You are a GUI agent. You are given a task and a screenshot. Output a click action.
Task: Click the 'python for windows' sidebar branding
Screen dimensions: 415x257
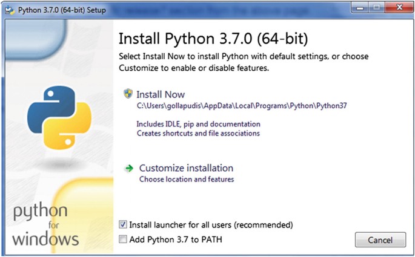(x=45, y=226)
